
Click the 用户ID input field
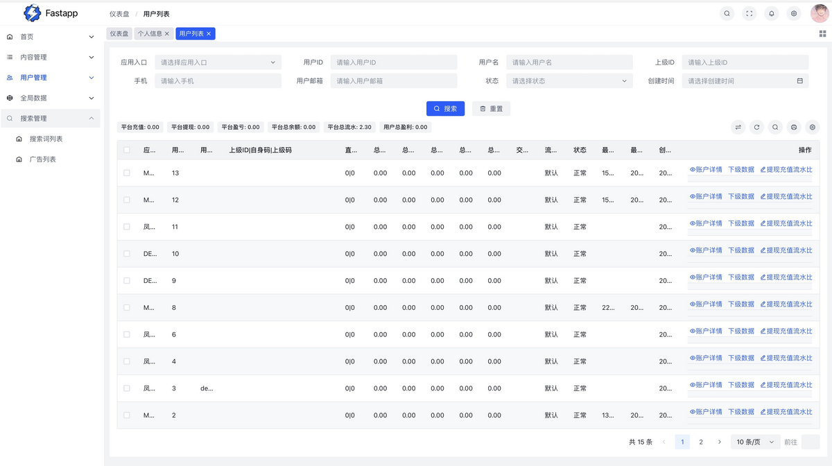click(394, 62)
